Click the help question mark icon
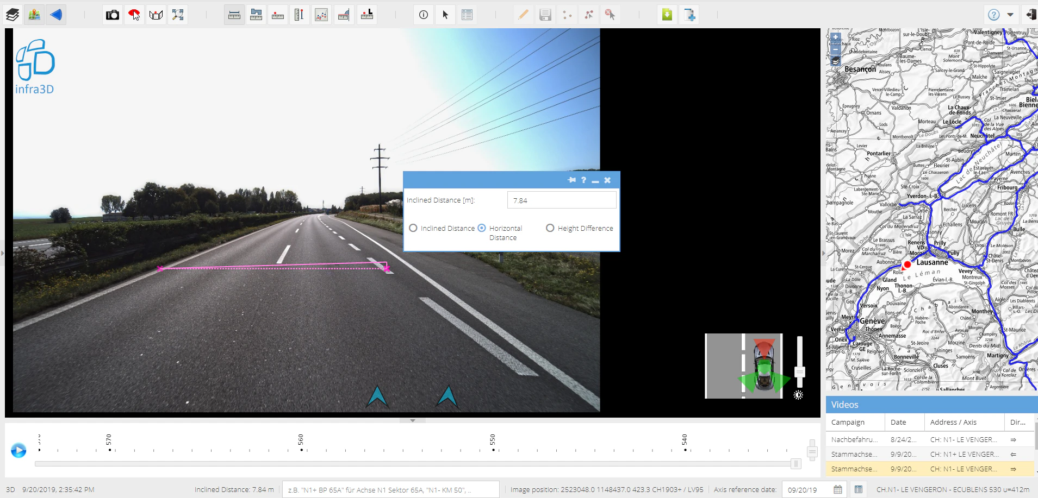The image size is (1038, 498). (x=993, y=15)
